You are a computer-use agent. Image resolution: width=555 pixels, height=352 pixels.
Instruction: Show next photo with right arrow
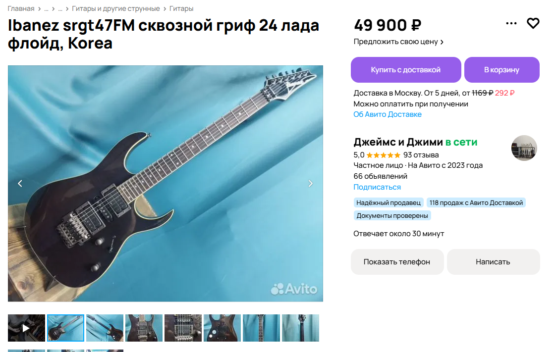click(310, 183)
